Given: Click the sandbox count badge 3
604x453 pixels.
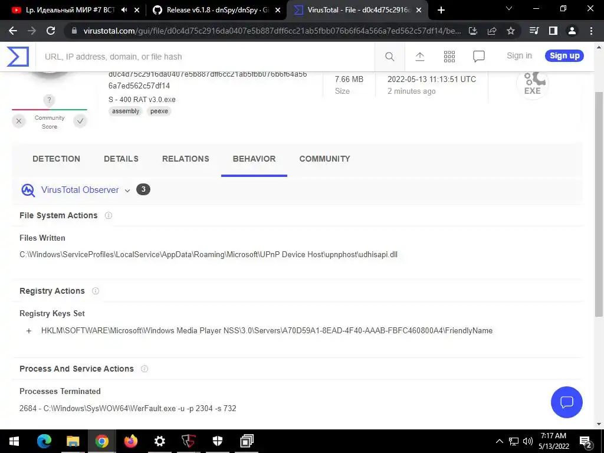Looking at the screenshot, I should tap(143, 189).
